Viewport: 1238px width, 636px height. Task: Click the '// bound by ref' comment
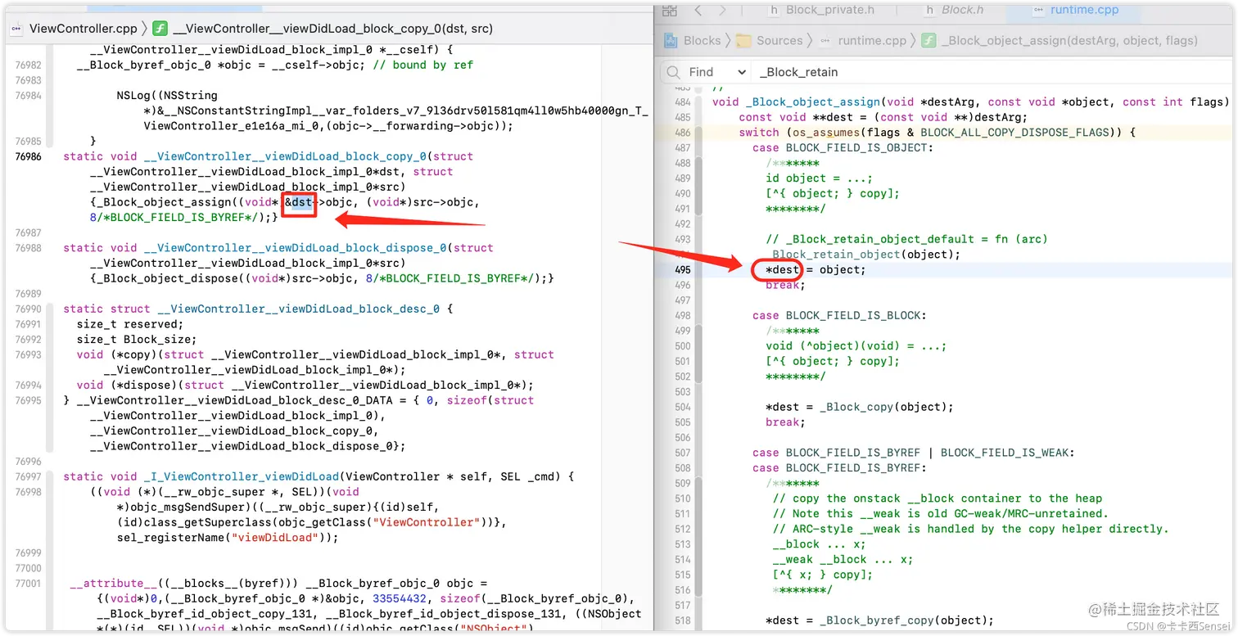click(422, 65)
